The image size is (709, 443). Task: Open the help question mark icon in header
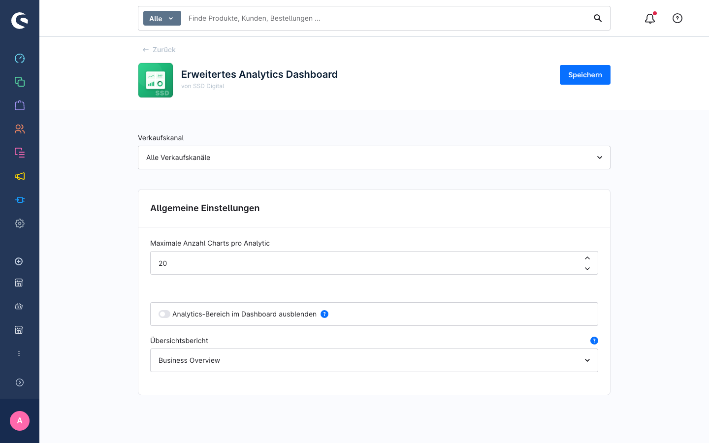click(x=677, y=18)
